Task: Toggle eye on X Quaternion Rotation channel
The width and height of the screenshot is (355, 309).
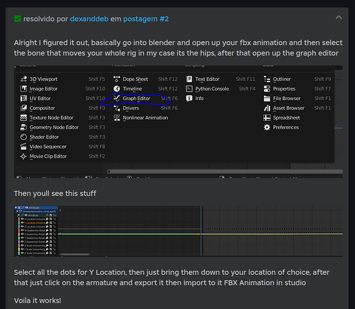Action: coord(22,234)
